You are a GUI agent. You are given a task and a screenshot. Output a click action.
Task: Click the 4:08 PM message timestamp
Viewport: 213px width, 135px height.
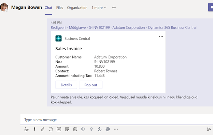tap(56, 22)
